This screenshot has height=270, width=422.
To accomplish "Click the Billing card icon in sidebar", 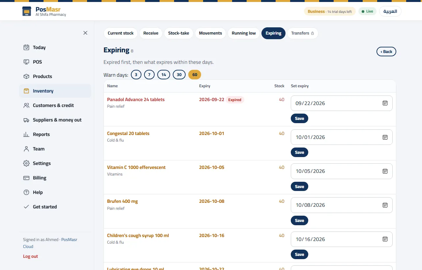I will tap(26, 178).
